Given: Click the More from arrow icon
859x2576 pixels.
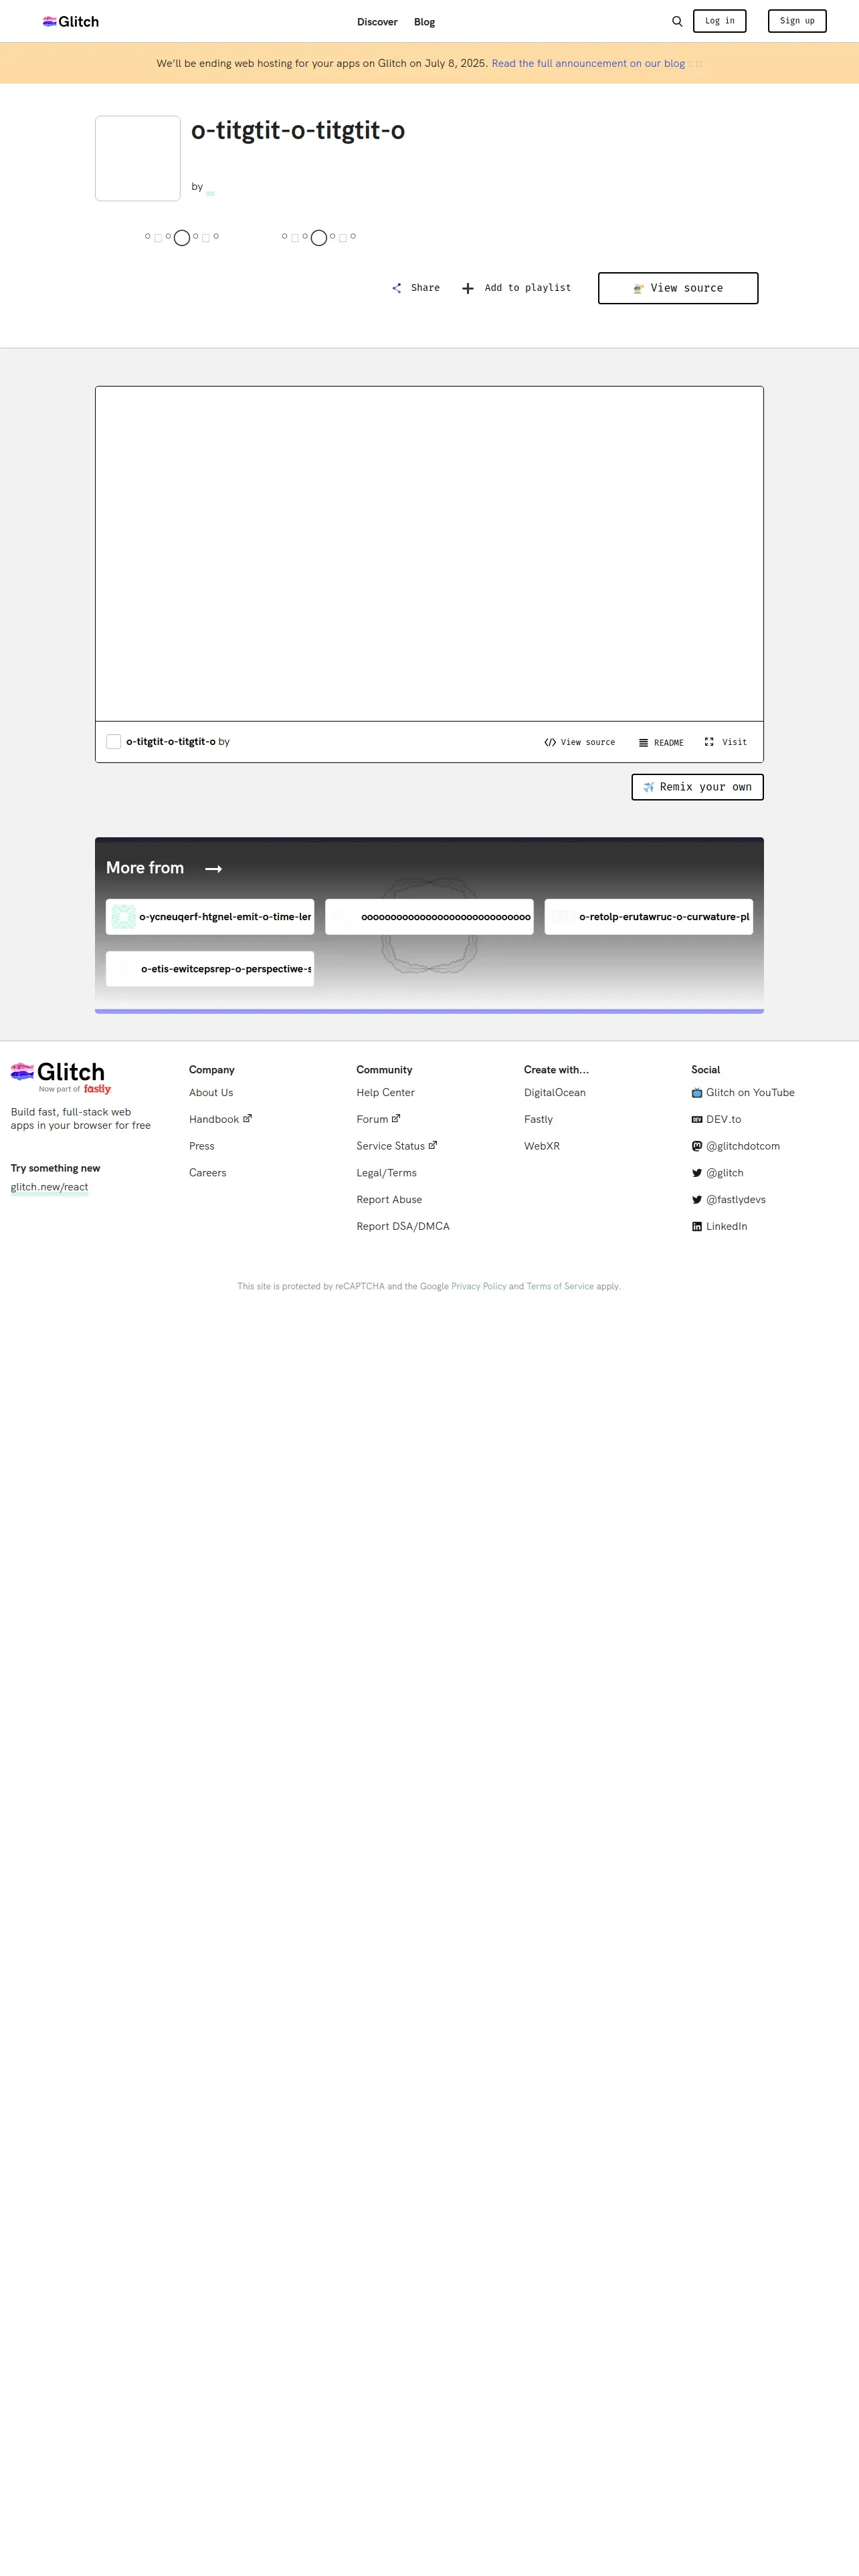Looking at the screenshot, I should pos(213,869).
